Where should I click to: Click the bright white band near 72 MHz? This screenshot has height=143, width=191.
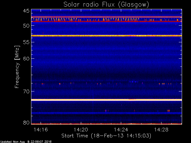point(107,100)
